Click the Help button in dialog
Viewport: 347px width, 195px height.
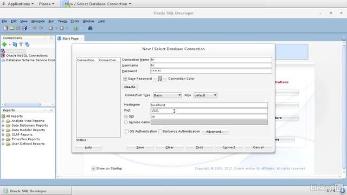(x=88, y=147)
